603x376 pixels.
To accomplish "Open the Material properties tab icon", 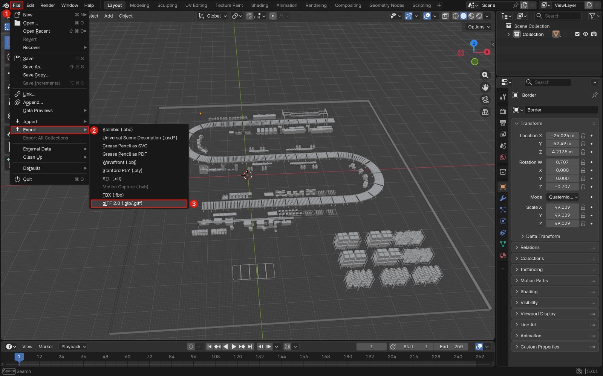I will coord(503,256).
